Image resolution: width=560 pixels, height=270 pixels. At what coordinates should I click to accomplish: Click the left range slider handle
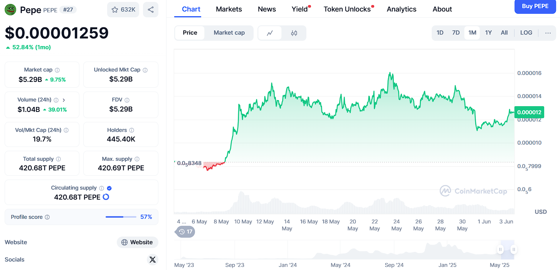(x=500, y=250)
